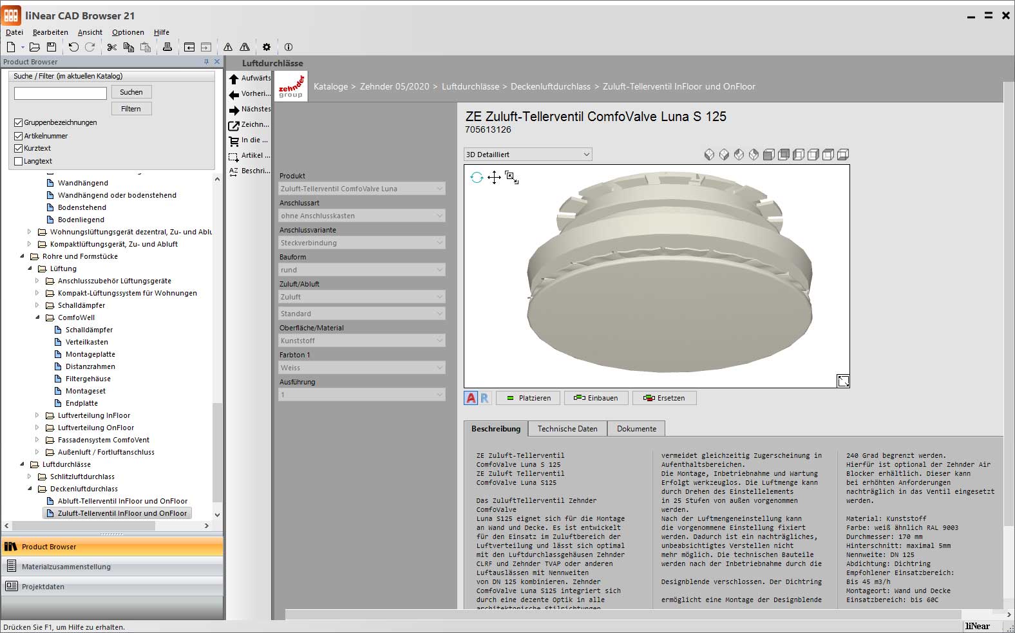Go to previous item (Vorheri...)
The width and height of the screenshot is (1015, 633).
pyautogui.click(x=234, y=94)
